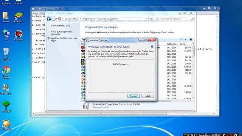The image size is (242, 136).
Task: Expand the arrow between Denetim Masası and Programlar
Action: (x=81, y=19)
